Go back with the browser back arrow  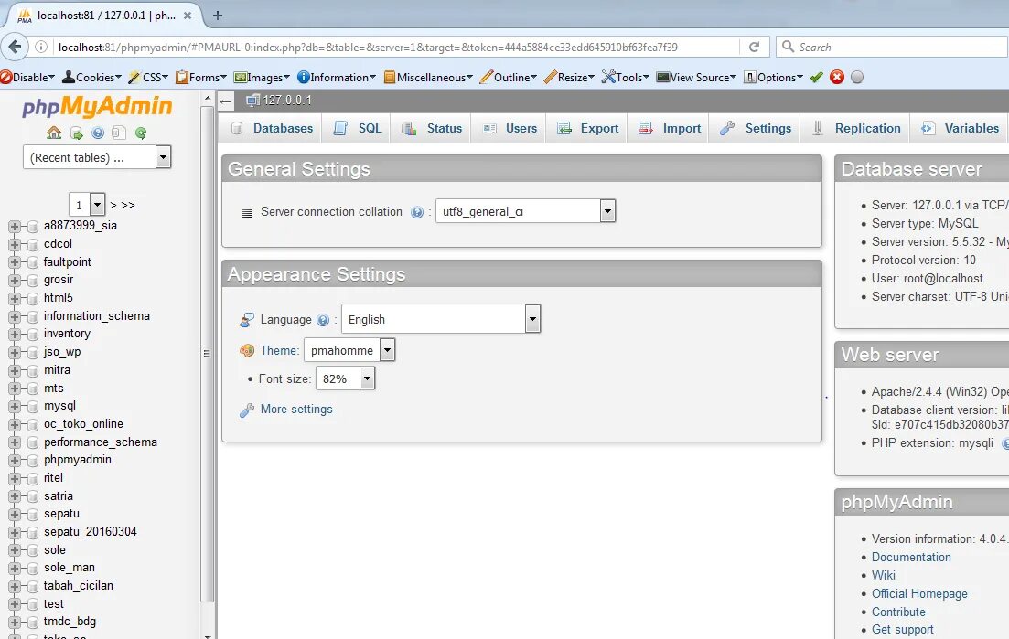15,47
